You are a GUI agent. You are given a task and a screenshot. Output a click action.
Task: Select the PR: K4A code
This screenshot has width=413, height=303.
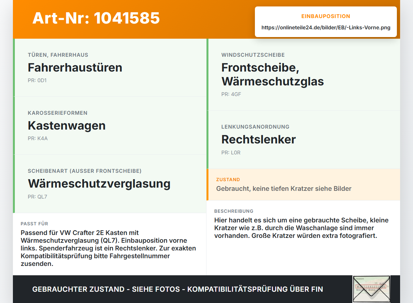pyautogui.click(x=38, y=139)
